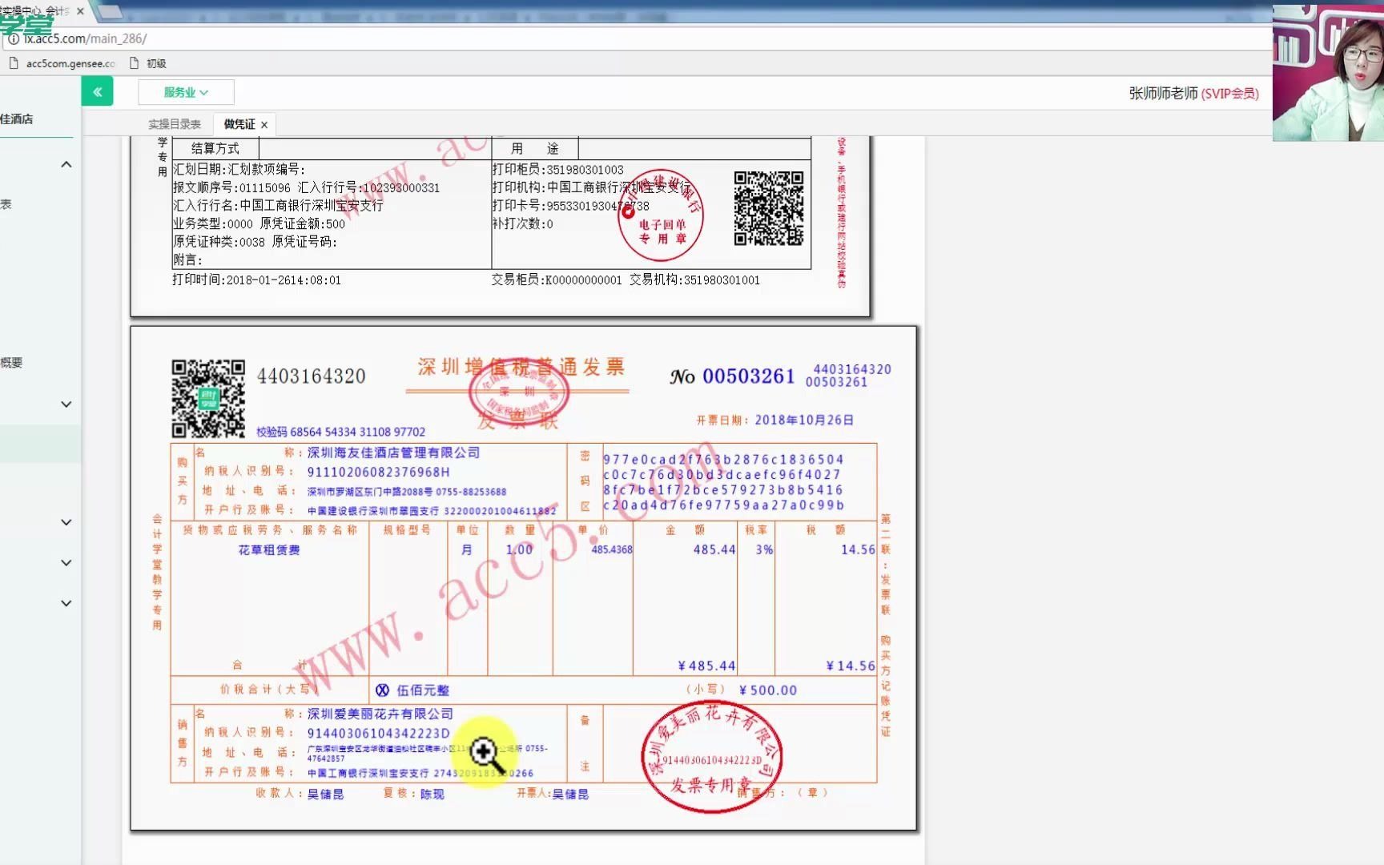Image resolution: width=1384 pixels, height=865 pixels.
Task: Switch to 实操目录表 tab
Action: pyautogui.click(x=175, y=124)
